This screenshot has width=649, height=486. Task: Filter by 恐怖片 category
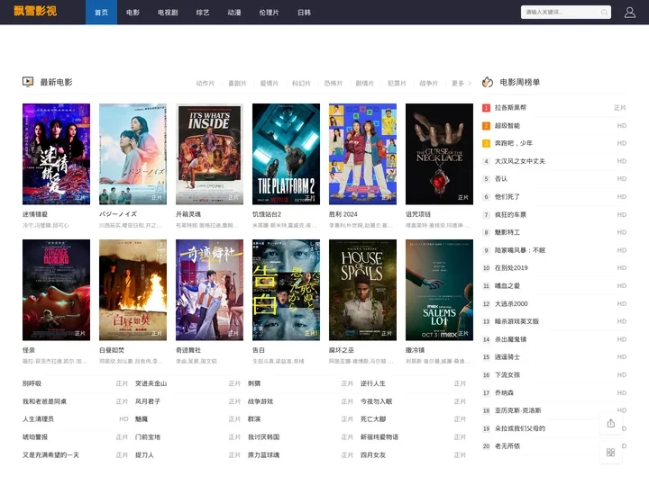(x=334, y=83)
